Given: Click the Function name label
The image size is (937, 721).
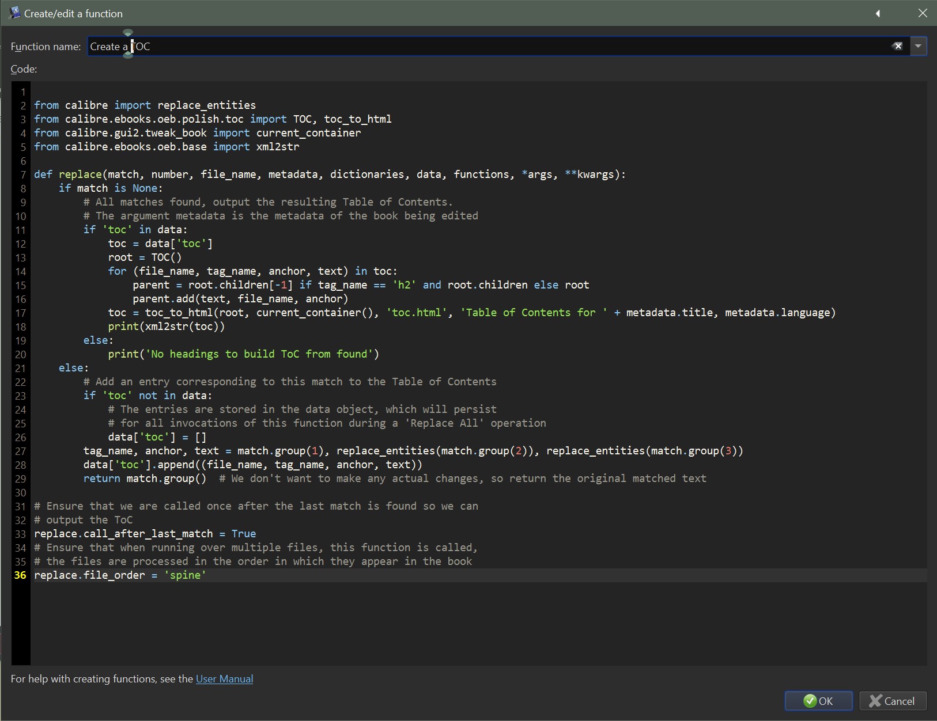Looking at the screenshot, I should (46, 47).
